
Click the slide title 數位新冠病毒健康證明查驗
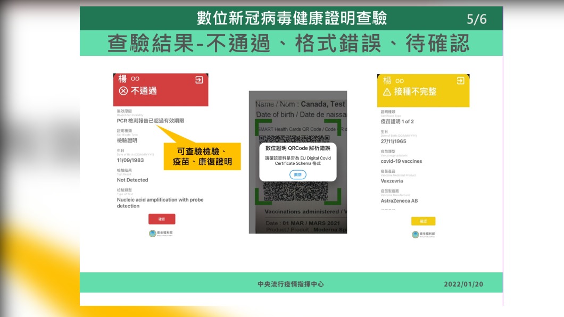pos(292,18)
